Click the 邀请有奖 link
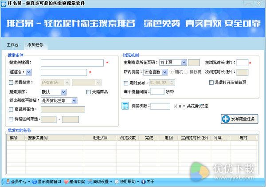Screen dimensions: 266x187 coord(74,182)
